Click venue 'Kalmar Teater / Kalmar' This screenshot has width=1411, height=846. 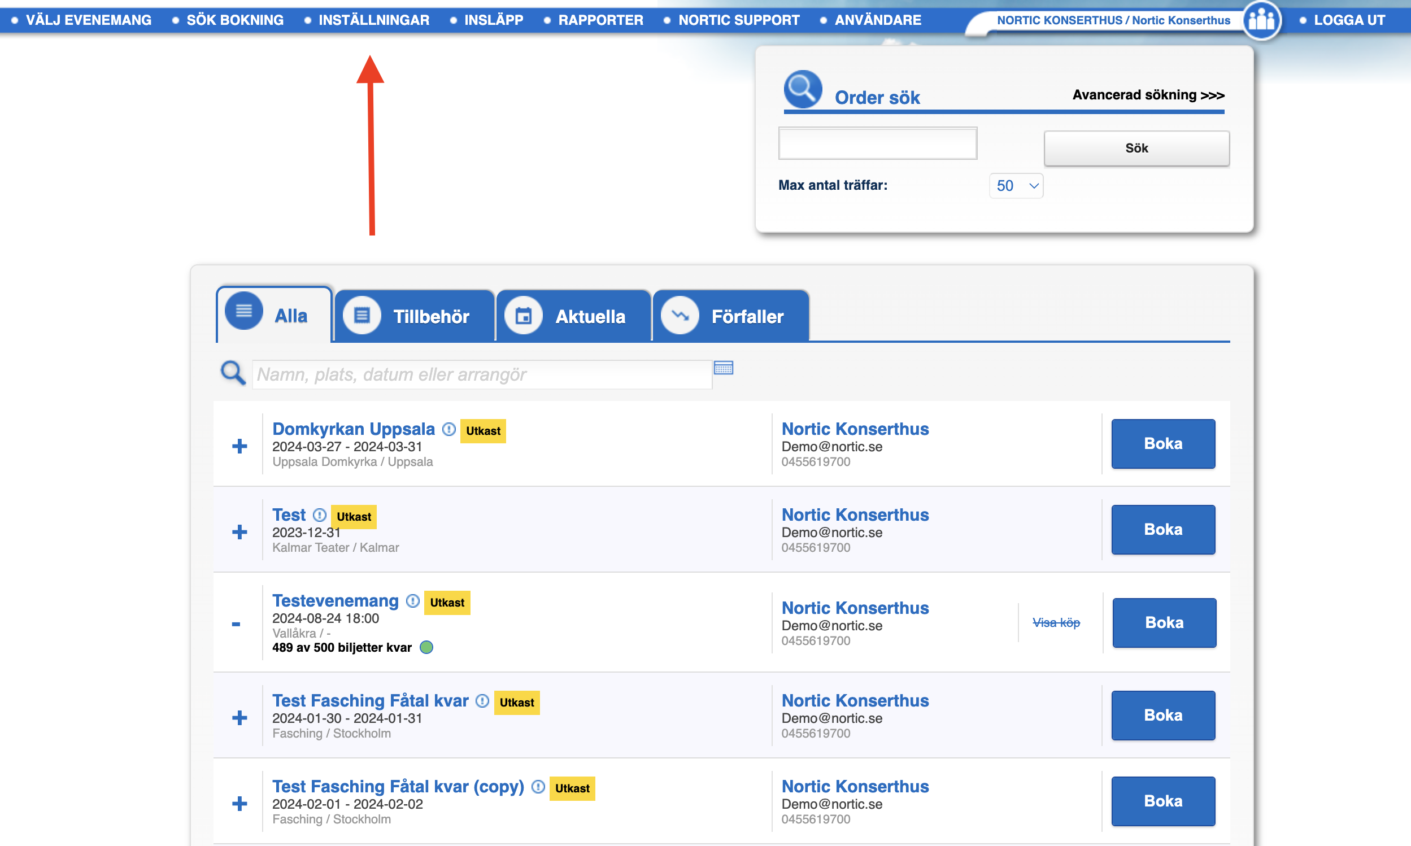click(335, 547)
